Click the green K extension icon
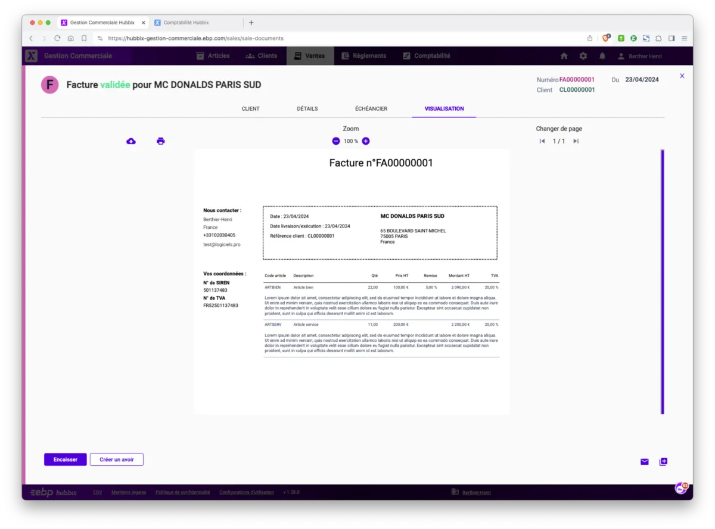 [633, 38]
